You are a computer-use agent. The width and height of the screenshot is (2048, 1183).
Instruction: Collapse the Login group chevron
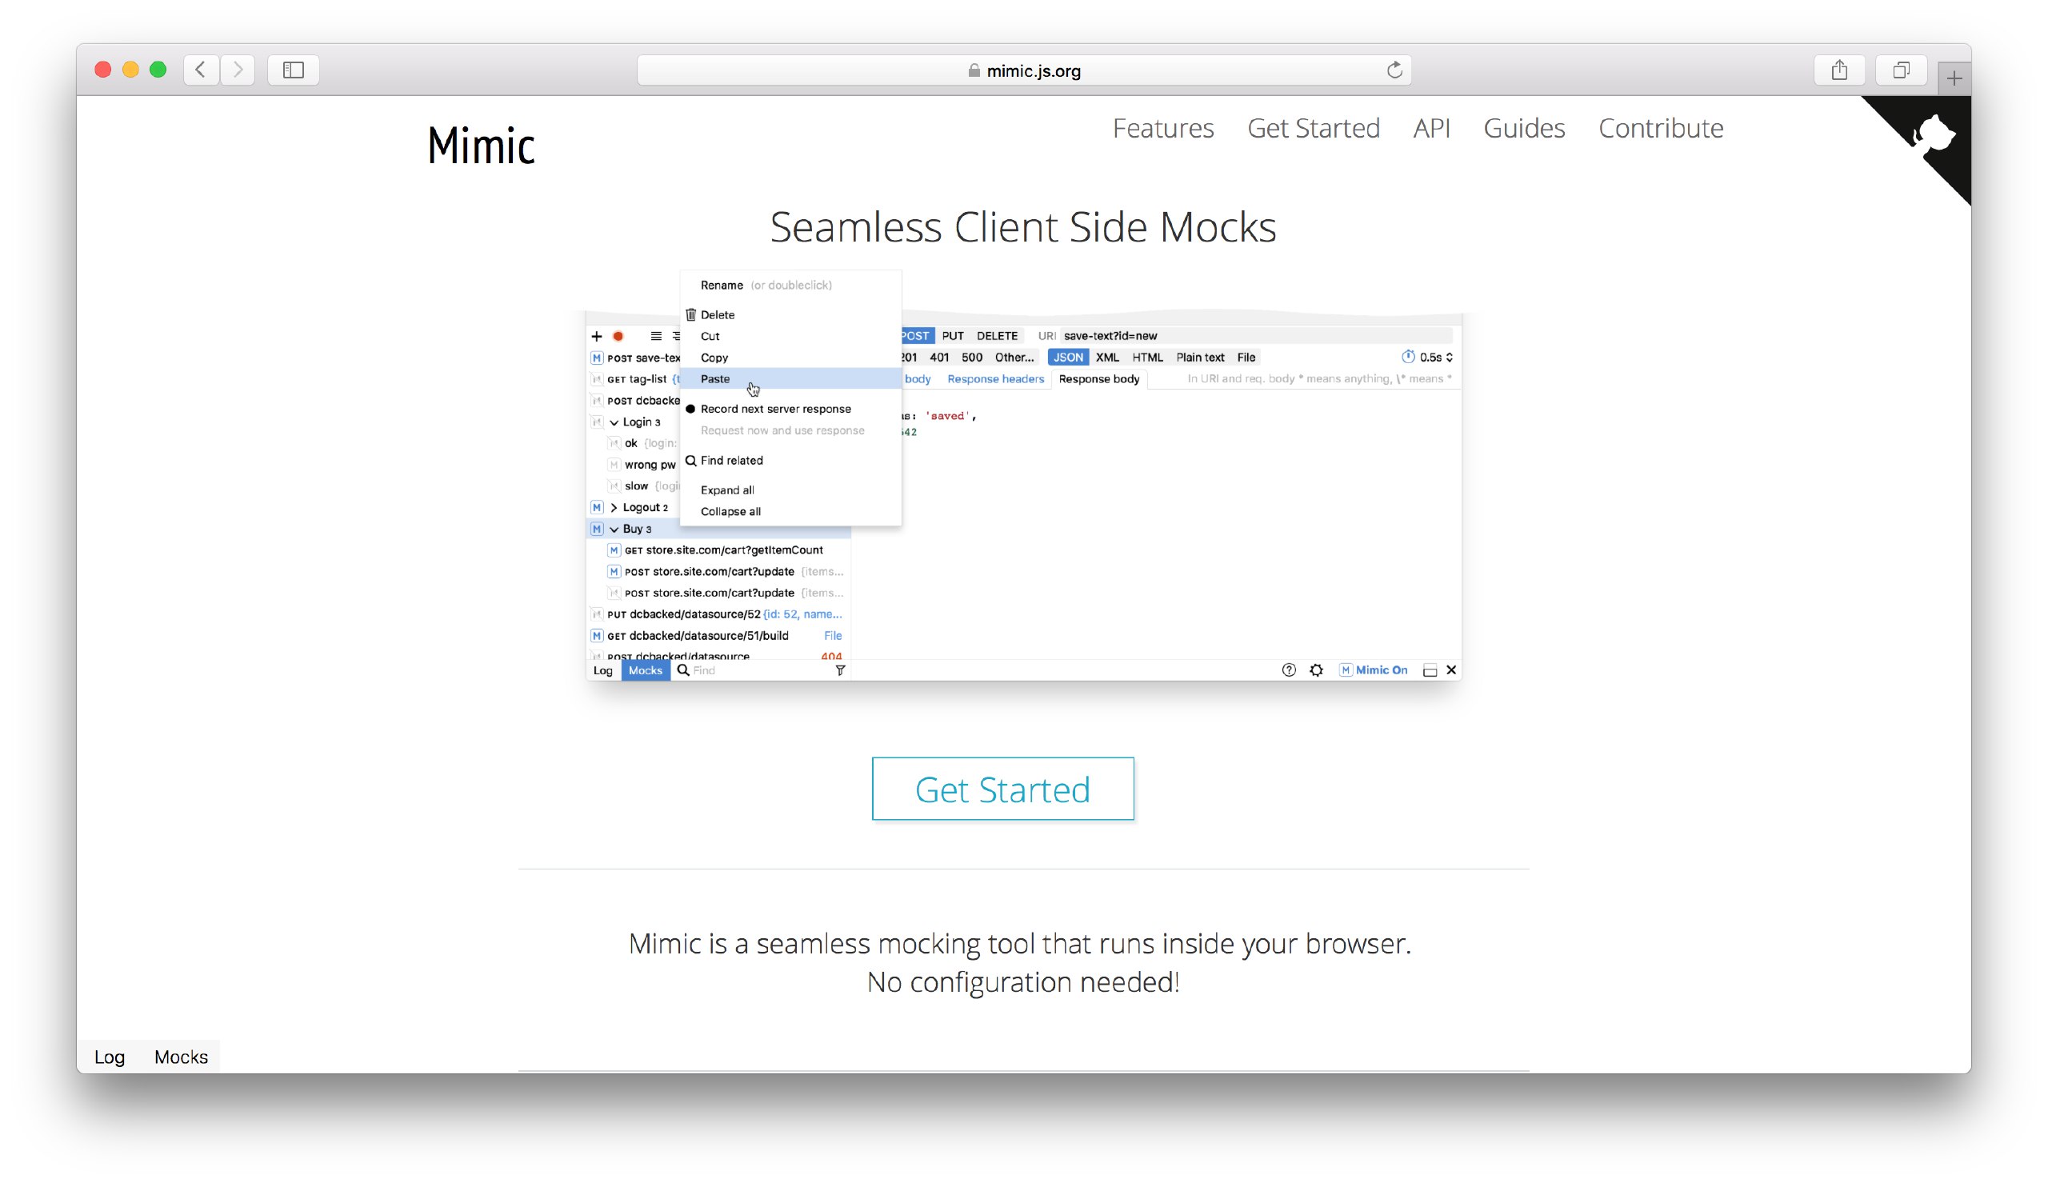coord(614,422)
